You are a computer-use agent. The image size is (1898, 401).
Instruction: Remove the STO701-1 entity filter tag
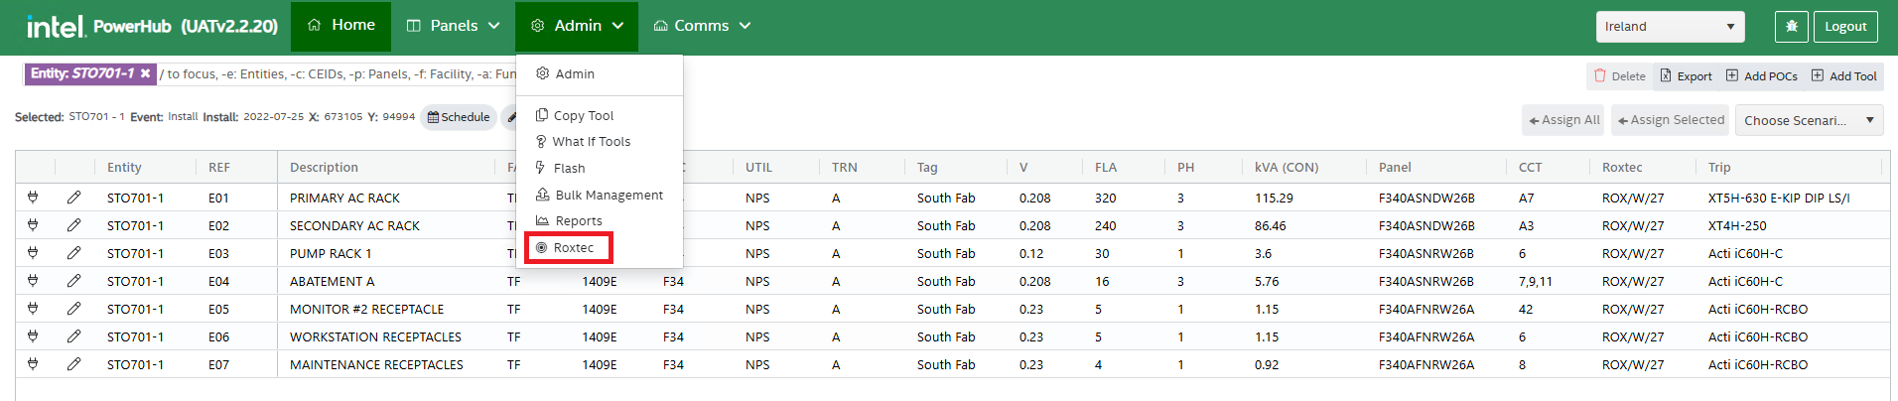click(x=145, y=73)
